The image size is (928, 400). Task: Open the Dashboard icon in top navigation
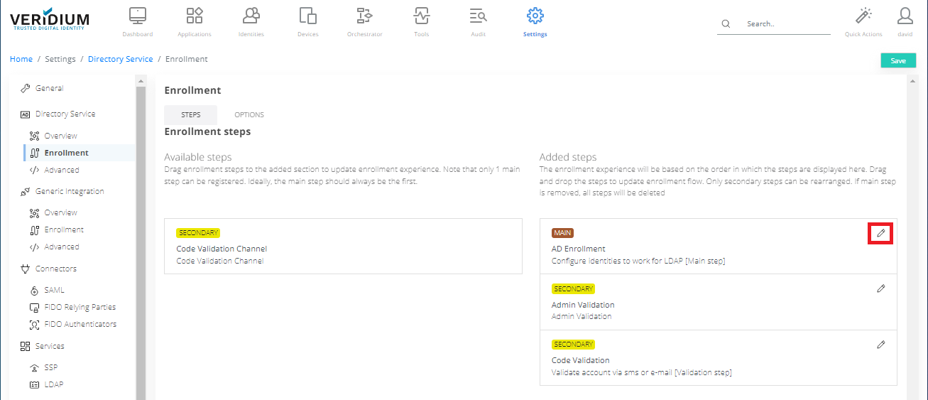(137, 16)
